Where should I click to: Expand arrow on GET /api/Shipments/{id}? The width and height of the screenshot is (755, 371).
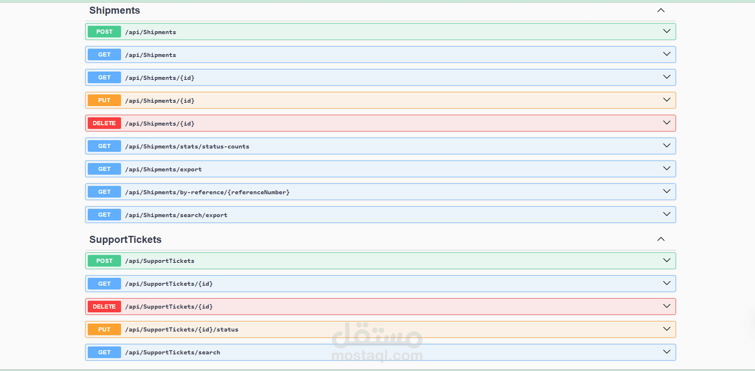[x=666, y=77]
